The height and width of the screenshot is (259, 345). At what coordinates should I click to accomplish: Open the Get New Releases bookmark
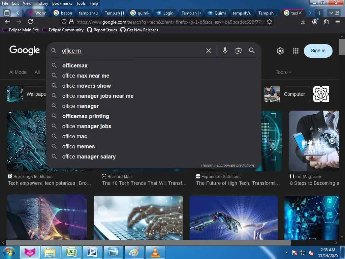coord(139,30)
